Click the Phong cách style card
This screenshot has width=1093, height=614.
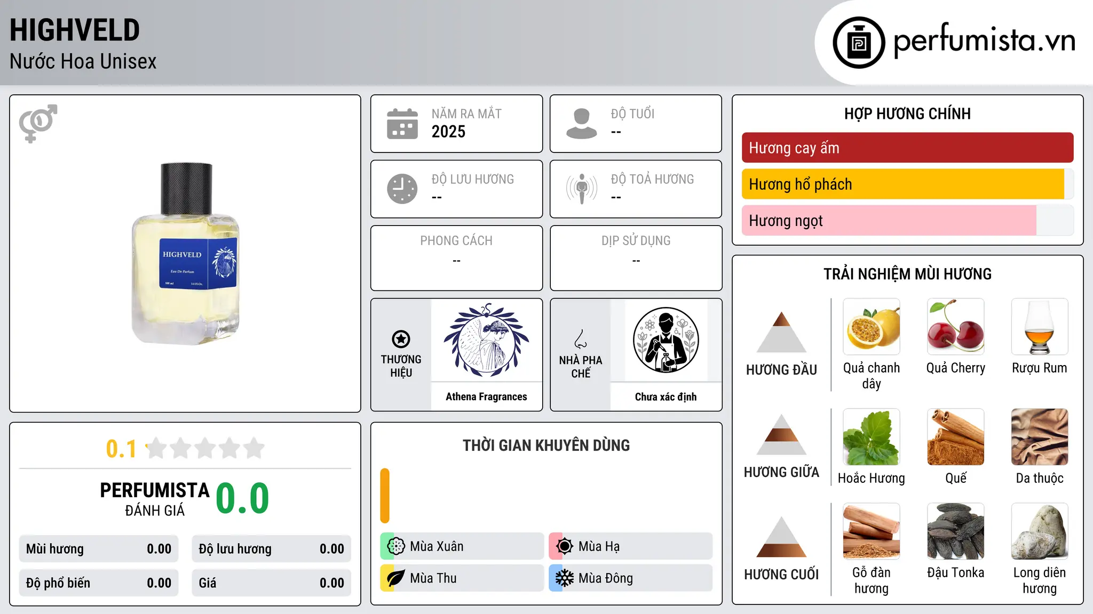[456, 258]
